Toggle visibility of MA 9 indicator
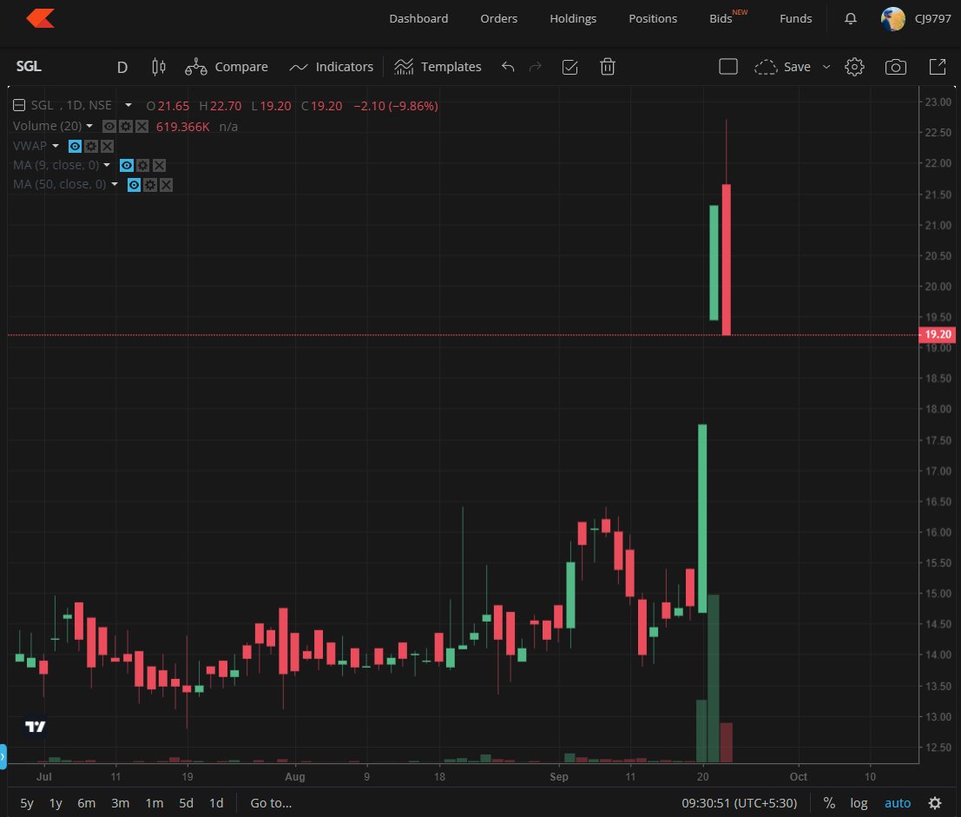 (x=127, y=165)
